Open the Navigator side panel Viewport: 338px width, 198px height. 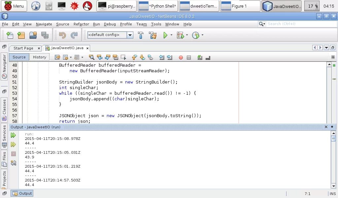[x=4, y=66]
